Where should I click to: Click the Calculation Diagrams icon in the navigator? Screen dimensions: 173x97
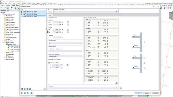pyautogui.click(x=5, y=37)
